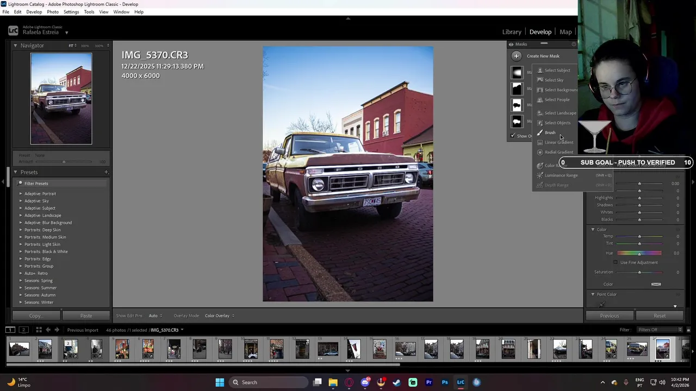Choose the Select Subject mask icon

(540, 70)
